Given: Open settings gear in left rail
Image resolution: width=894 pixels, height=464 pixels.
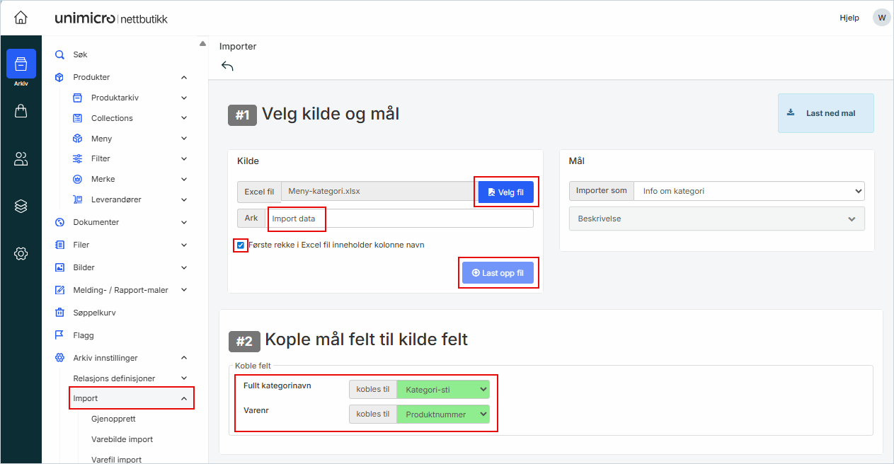Looking at the screenshot, I should click(21, 253).
